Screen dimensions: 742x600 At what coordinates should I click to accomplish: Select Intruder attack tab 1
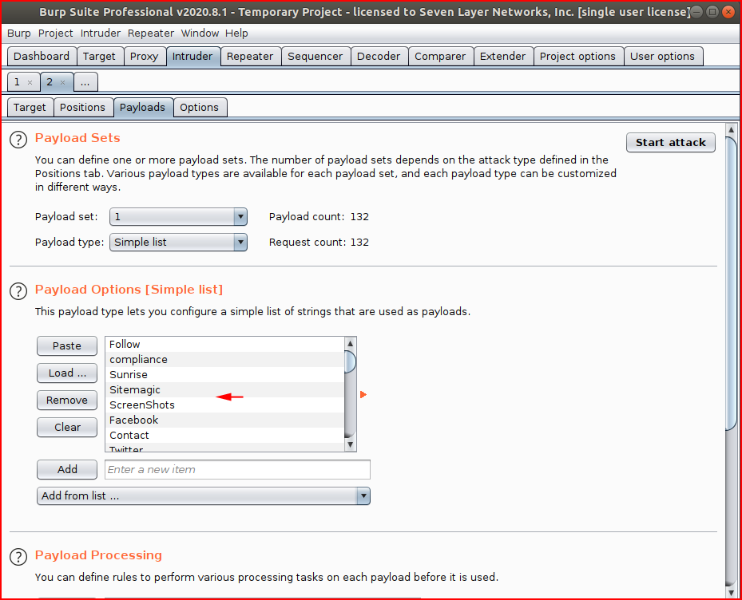[17, 82]
